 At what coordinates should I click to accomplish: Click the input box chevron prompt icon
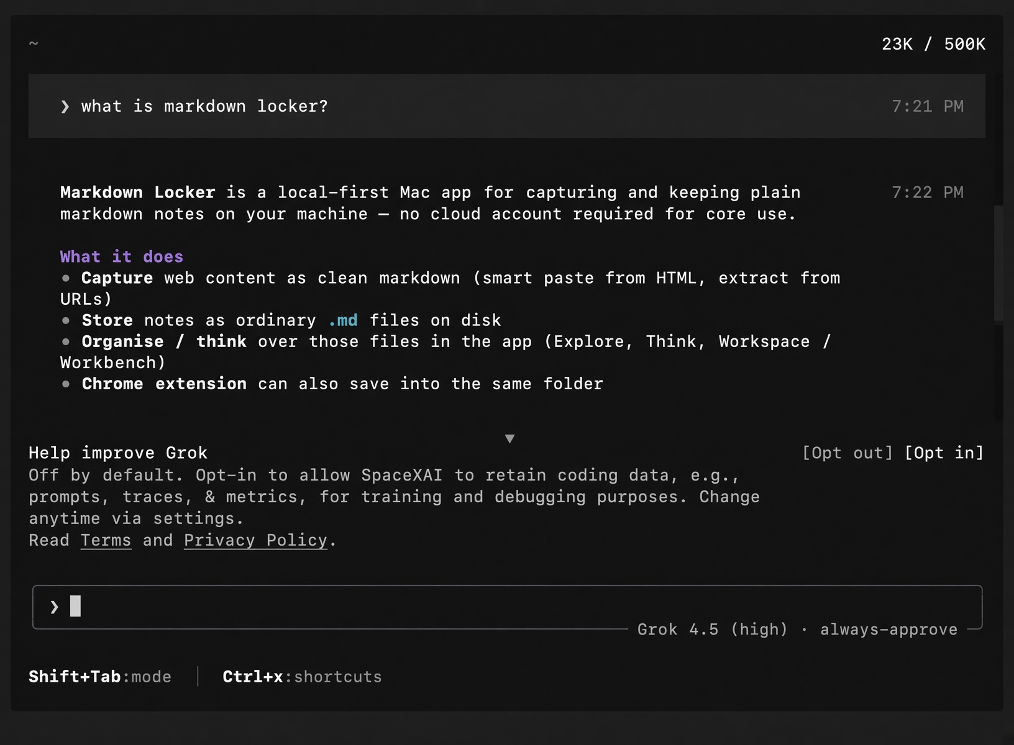pyautogui.click(x=54, y=607)
